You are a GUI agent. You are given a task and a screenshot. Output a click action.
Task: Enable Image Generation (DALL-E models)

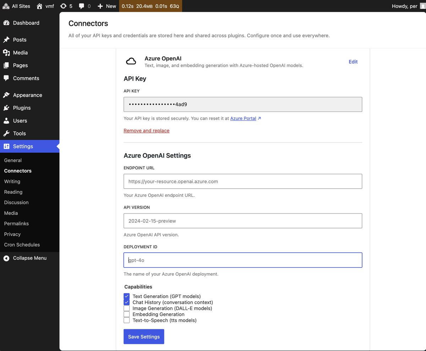tap(127, 308)
